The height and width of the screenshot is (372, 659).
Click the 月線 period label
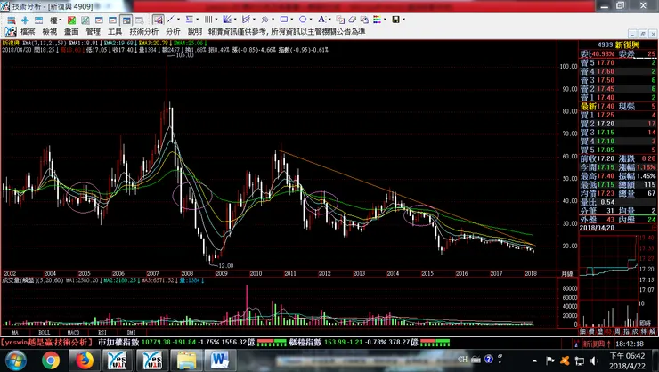click(x=567, y=274)
